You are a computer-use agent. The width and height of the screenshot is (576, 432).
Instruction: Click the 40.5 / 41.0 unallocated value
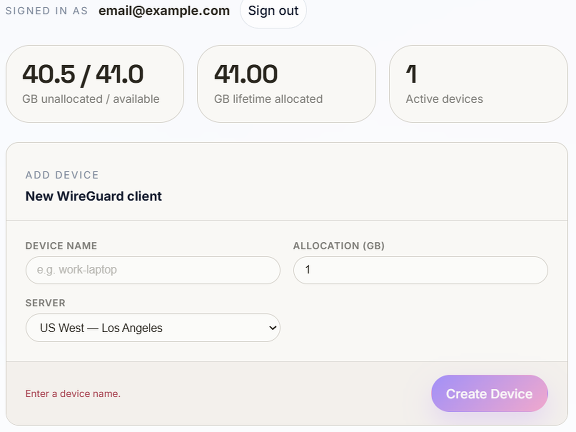83,74
